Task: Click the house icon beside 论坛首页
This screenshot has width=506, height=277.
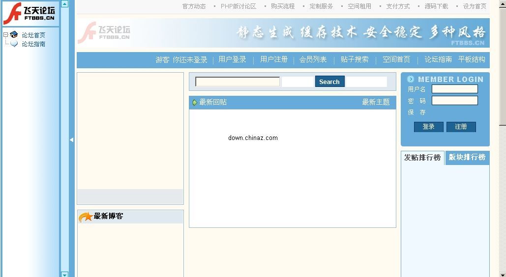Action: [x=14, y=35]
